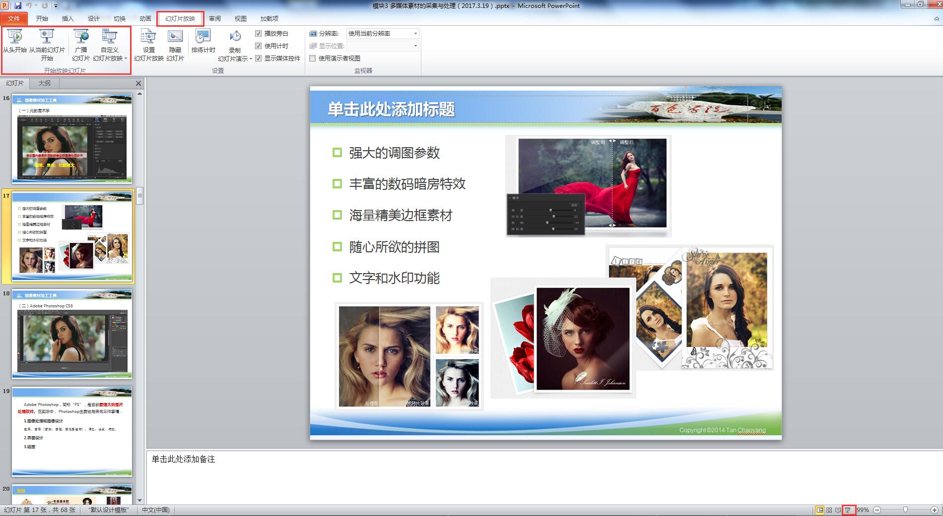Switch to the 动画 ribbon tab
The width and height of the screenshot is (943, 516).
click(145, 18)
